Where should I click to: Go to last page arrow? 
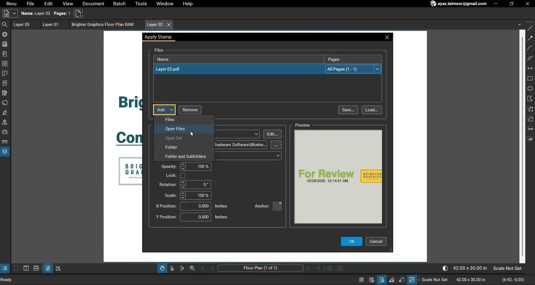[x=318, y=269]
